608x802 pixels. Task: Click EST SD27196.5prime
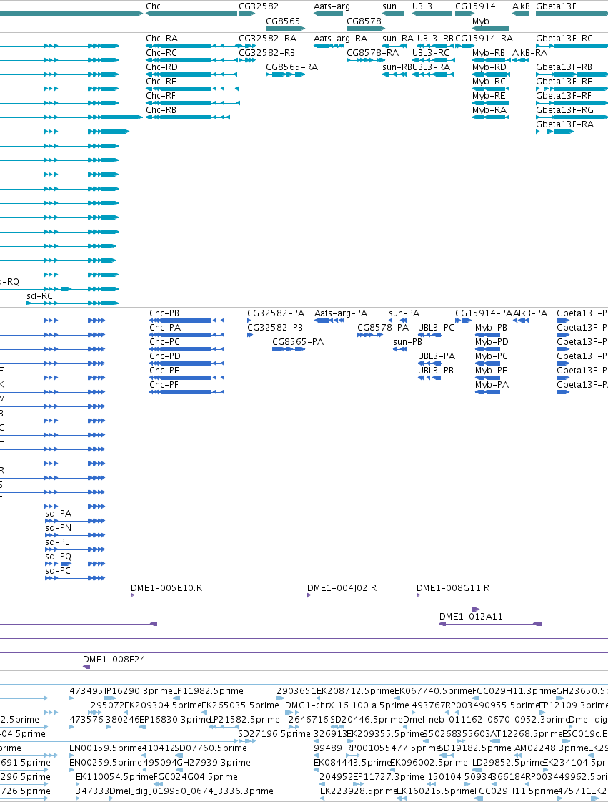(x=274, y=734)
